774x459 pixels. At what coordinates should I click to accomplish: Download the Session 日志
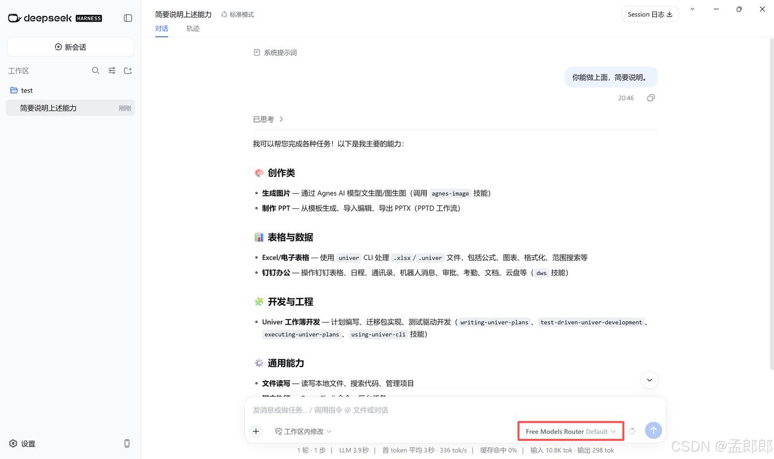[x=650, y=14]
